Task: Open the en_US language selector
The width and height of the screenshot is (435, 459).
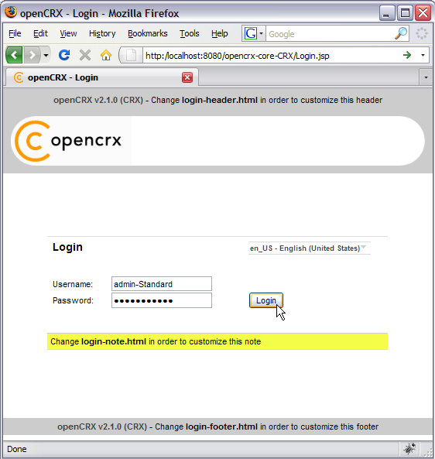Action: [x=310, y=248]
